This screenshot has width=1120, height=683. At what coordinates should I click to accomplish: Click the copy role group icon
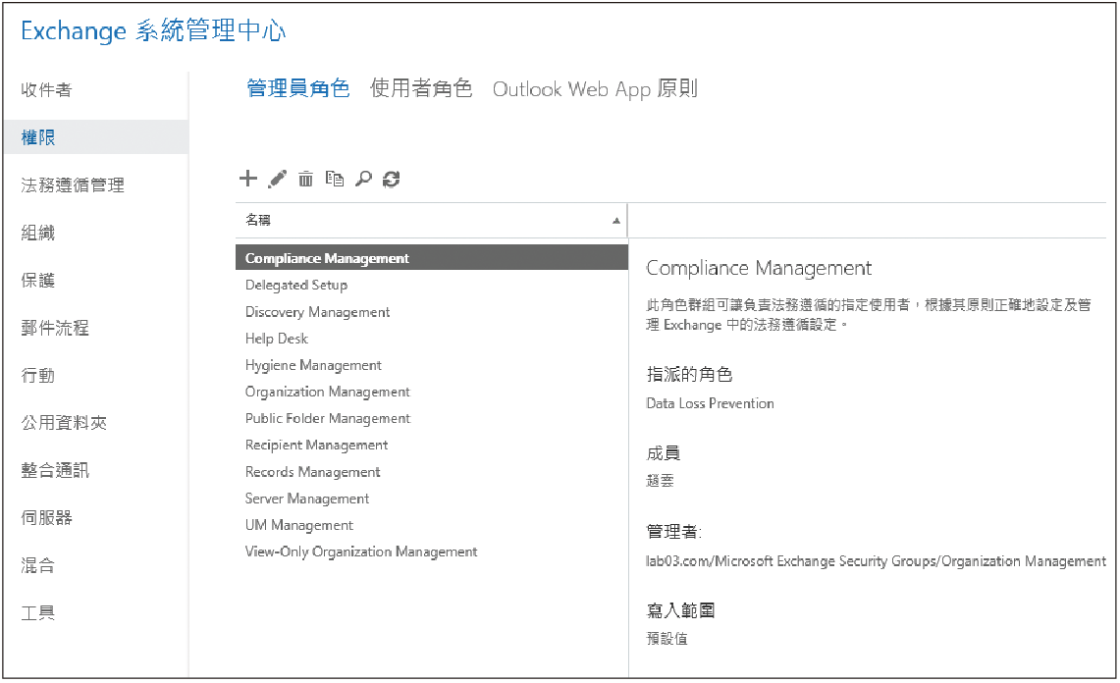tap(335, 179)
